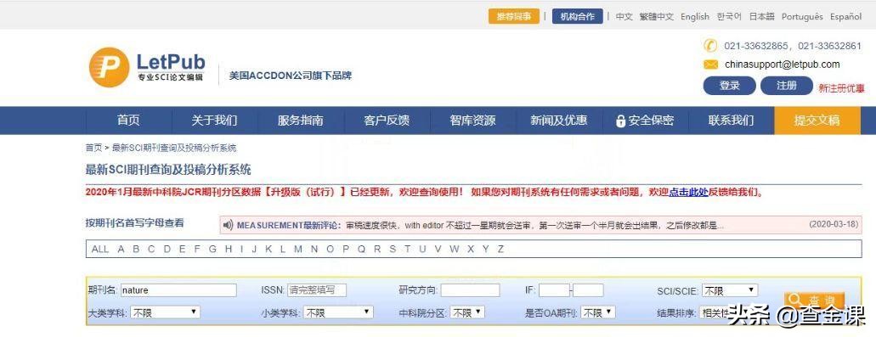The width and height of the screenshot is (876, 337).
Task: Click the IF maximum value field
Action: pyautogui.click(x=588, y=290)
